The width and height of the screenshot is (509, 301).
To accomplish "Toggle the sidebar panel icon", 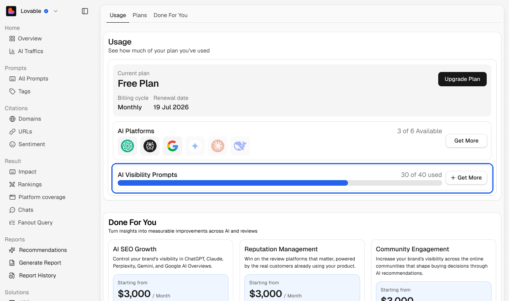I will (x=85, y=11).
